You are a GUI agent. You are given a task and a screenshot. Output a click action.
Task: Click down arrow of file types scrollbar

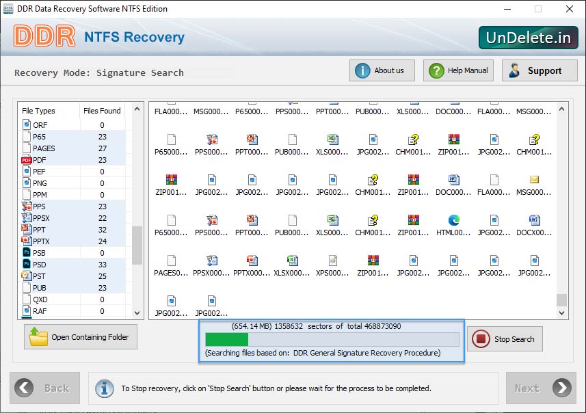137,313
